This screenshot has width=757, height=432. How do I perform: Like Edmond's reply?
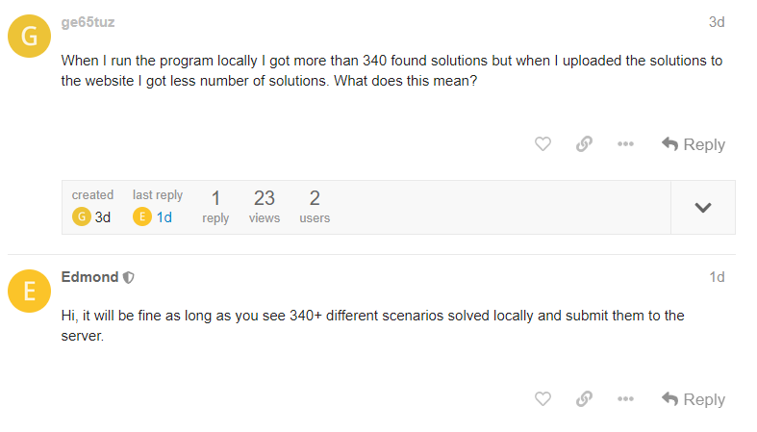543,399
